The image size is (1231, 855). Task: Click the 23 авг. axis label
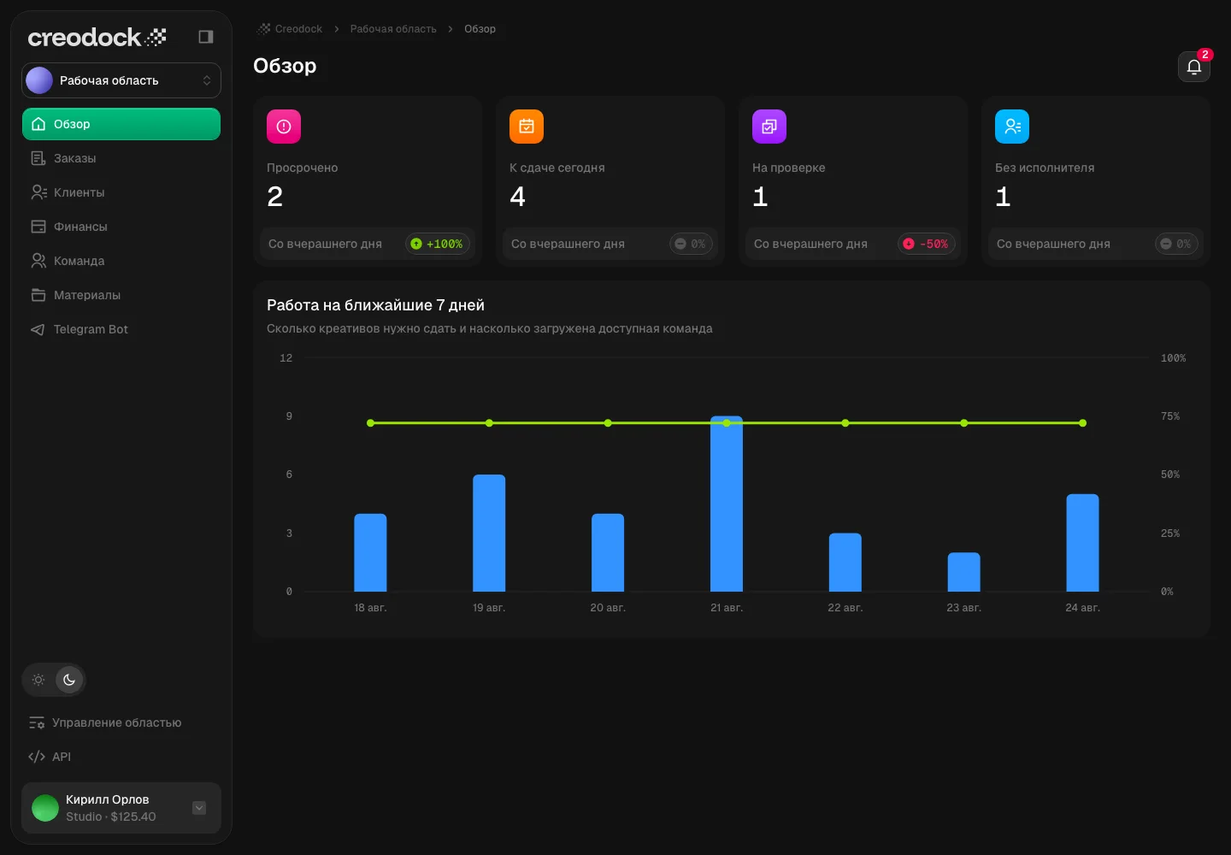pos(963,608)
